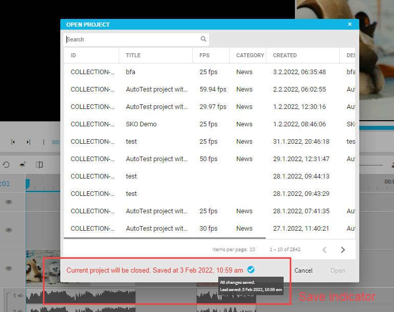The height and width of the screenshot is (312, 394).
Task: Sort the list by TITLE column header
Action: pos(133,55)
